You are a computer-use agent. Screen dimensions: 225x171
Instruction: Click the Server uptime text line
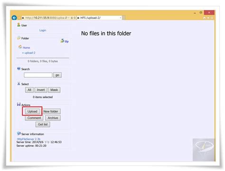pos(31,145)
